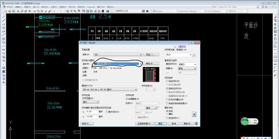Click the plot style table edit icon

coord(194,55)
